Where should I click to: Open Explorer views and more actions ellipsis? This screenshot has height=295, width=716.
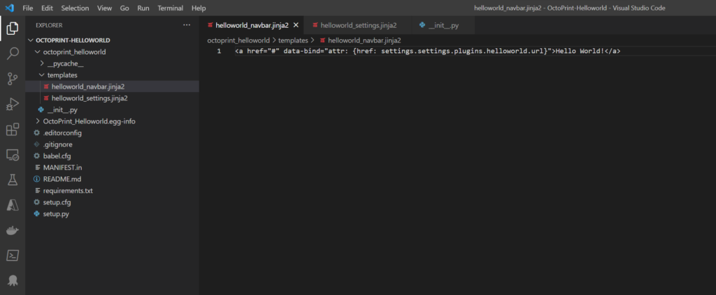187,25
